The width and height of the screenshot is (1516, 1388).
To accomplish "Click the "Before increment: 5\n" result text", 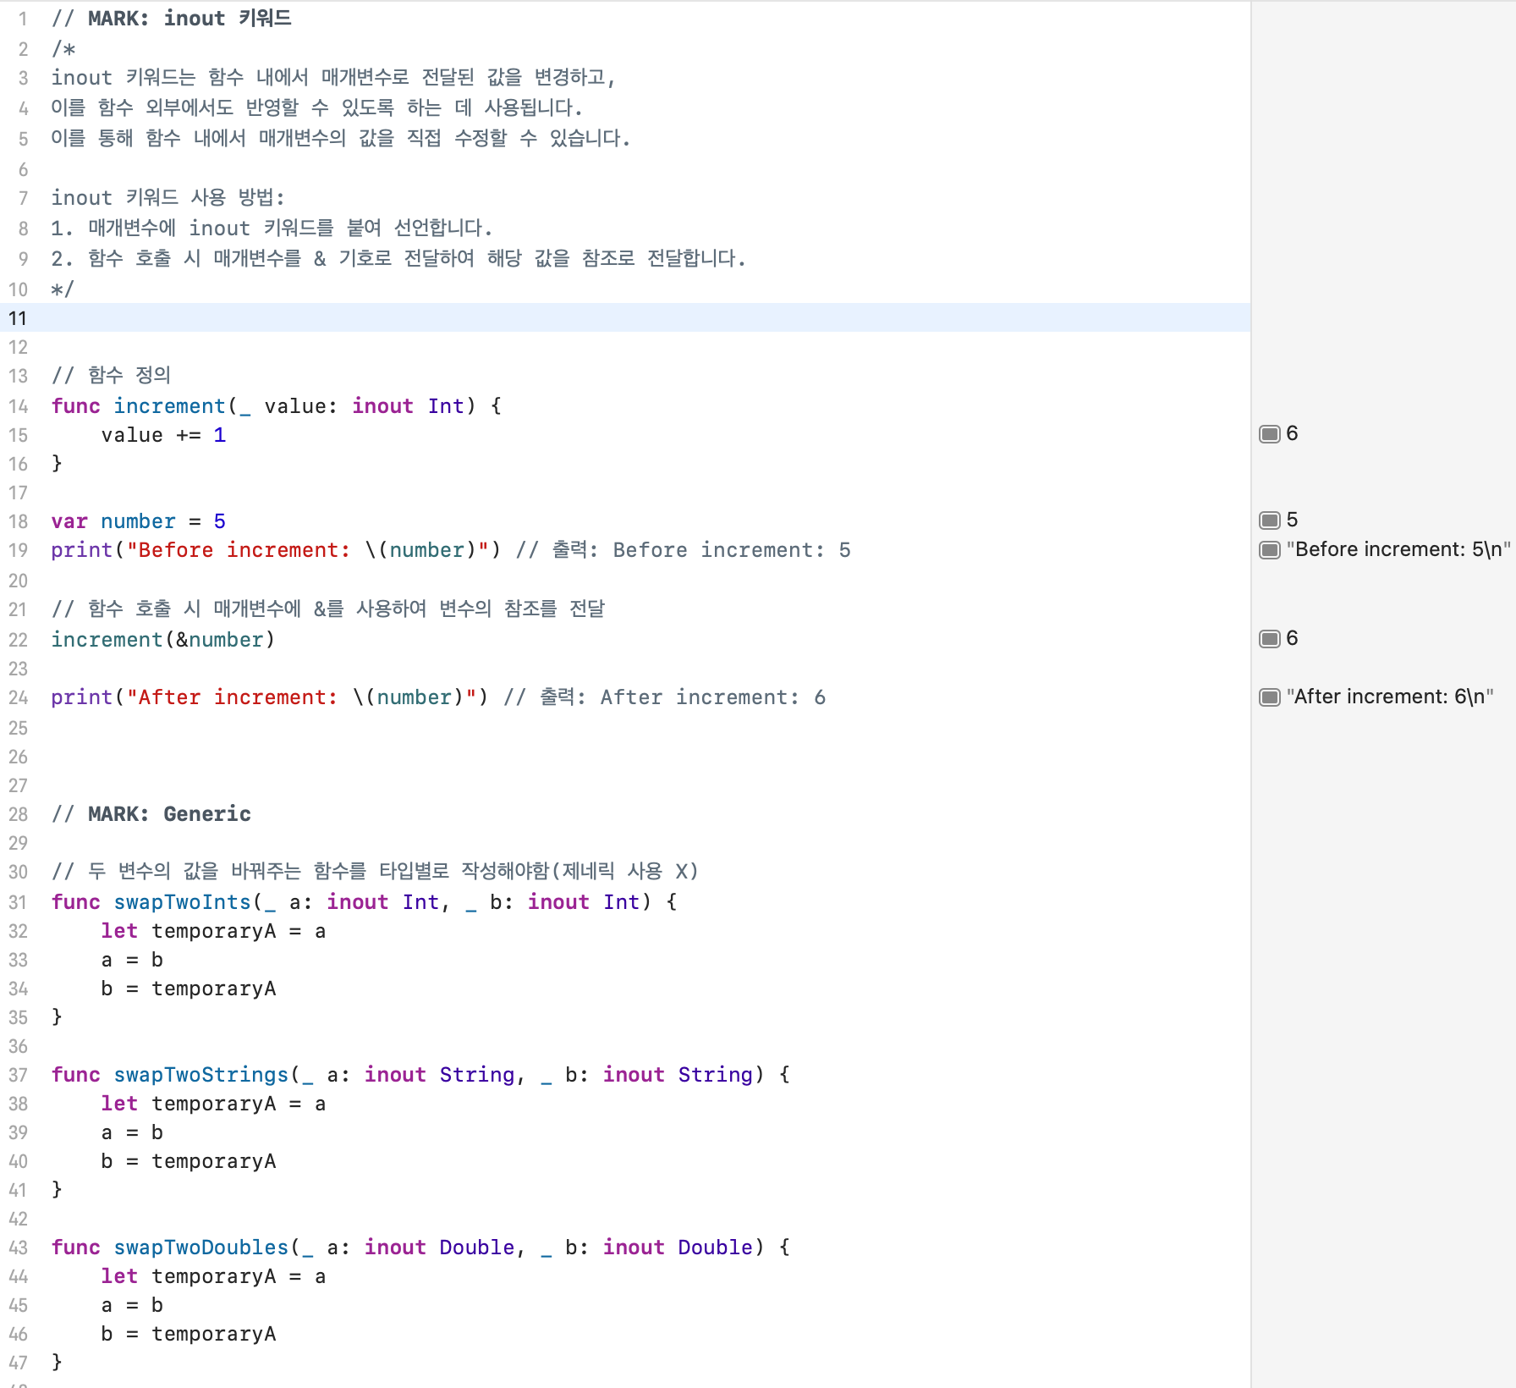I will (x=1398, y=549).
